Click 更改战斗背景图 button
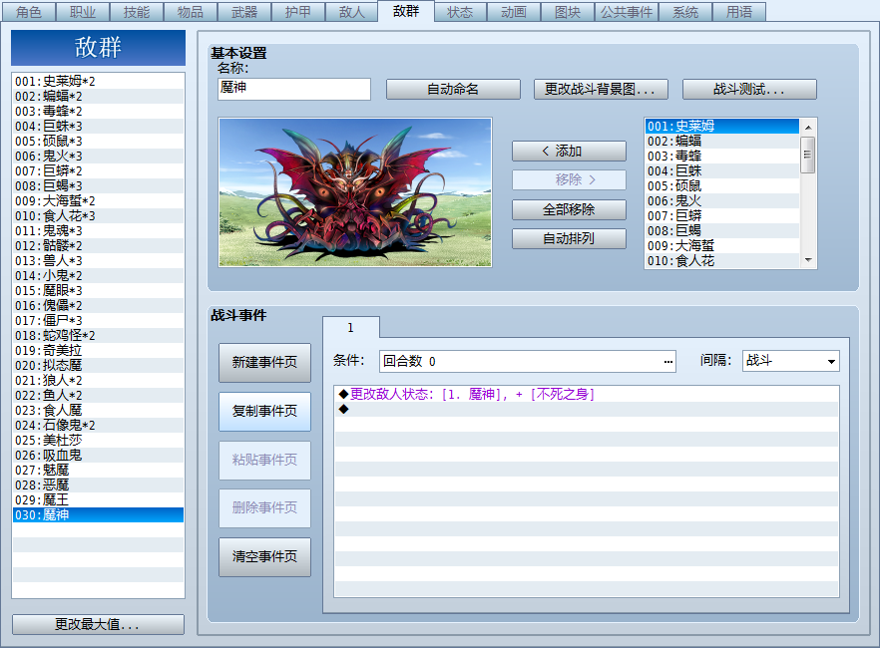 601,89
